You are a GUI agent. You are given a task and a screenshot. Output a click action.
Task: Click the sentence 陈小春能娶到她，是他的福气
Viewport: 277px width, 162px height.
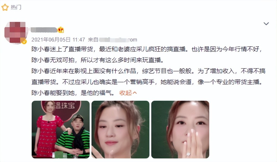(73, 93)
